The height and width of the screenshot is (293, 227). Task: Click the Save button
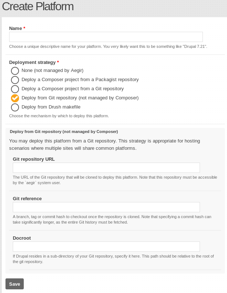(x=15, y=284)
